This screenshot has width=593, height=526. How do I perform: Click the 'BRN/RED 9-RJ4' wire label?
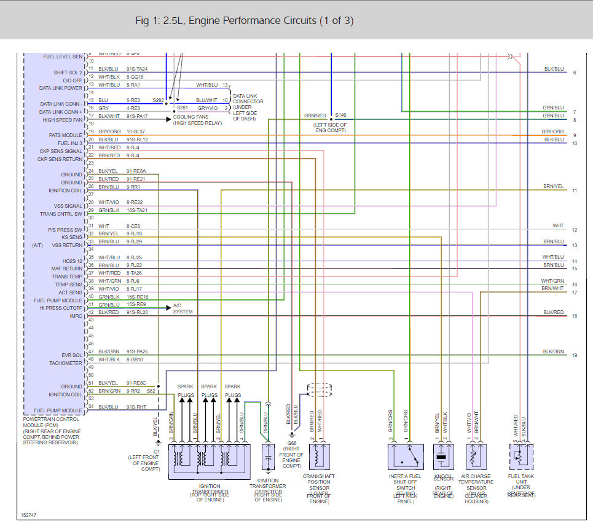[119, 155]
